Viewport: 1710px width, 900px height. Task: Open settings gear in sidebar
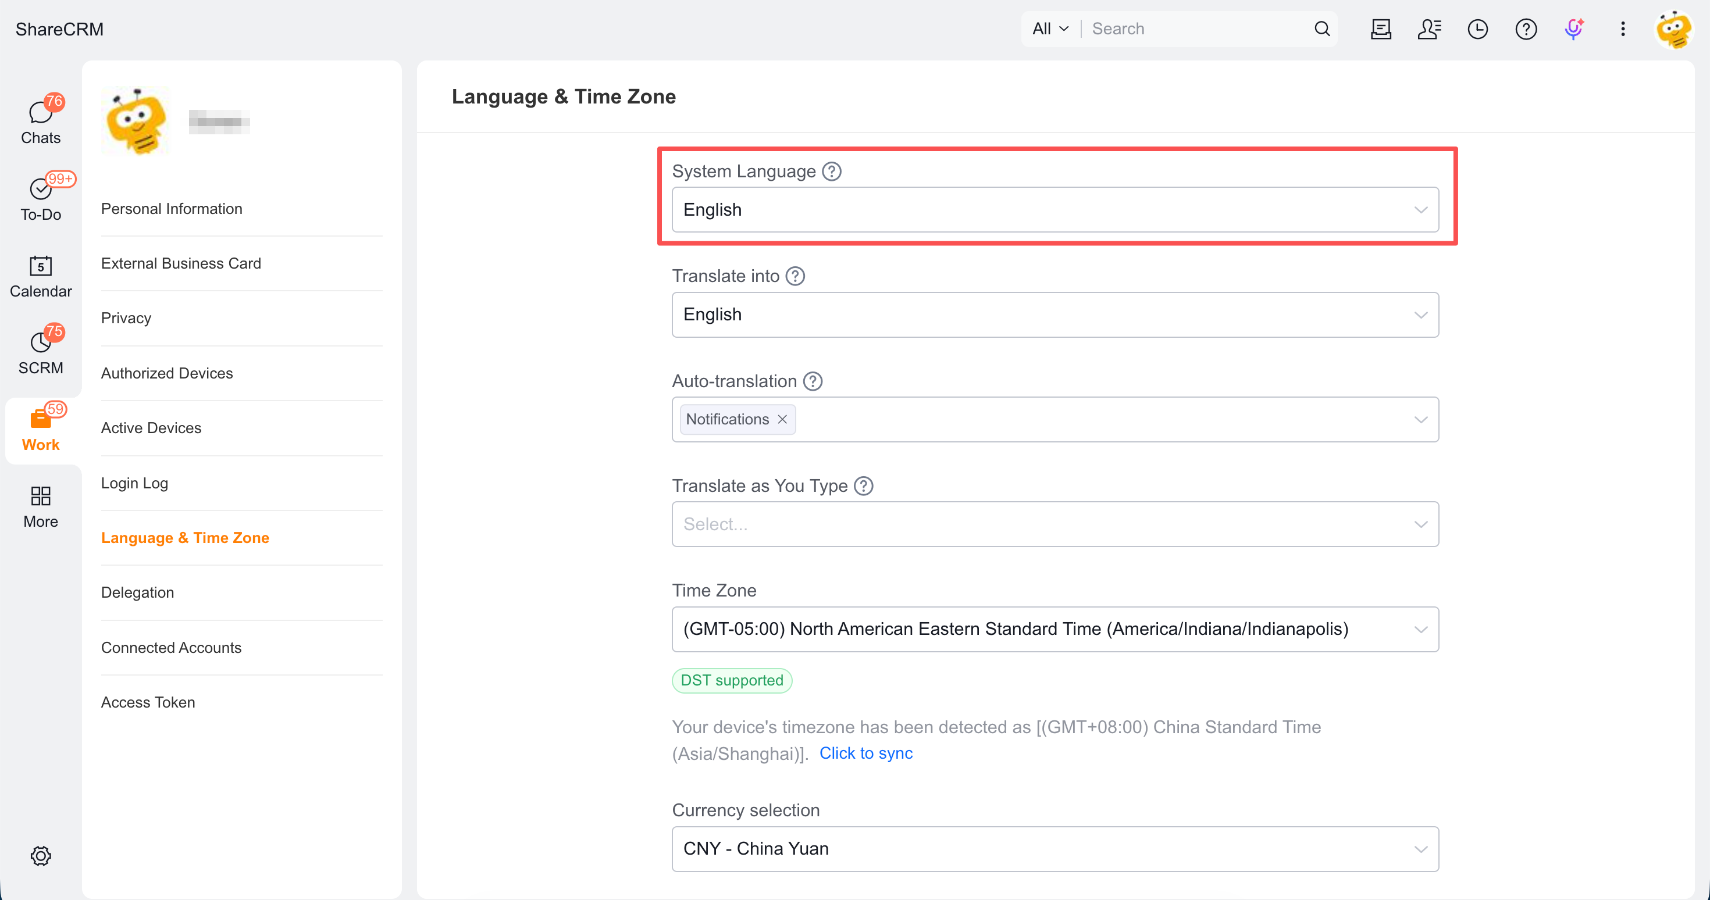[x=41, y=856]
